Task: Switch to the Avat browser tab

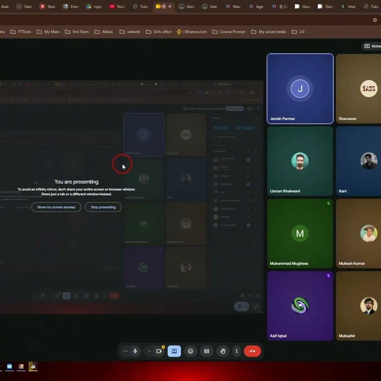Action: coord(5,7)
